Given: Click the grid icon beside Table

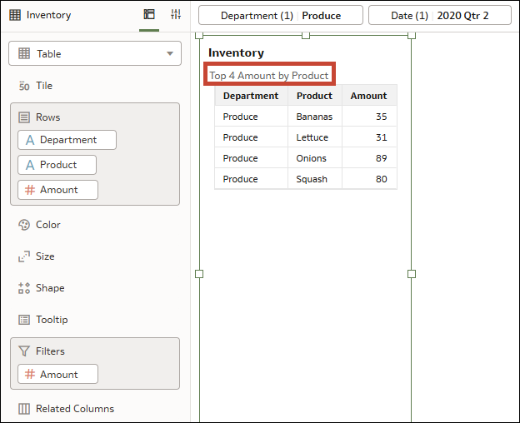Looking at the screenshot, I should 24,53.
